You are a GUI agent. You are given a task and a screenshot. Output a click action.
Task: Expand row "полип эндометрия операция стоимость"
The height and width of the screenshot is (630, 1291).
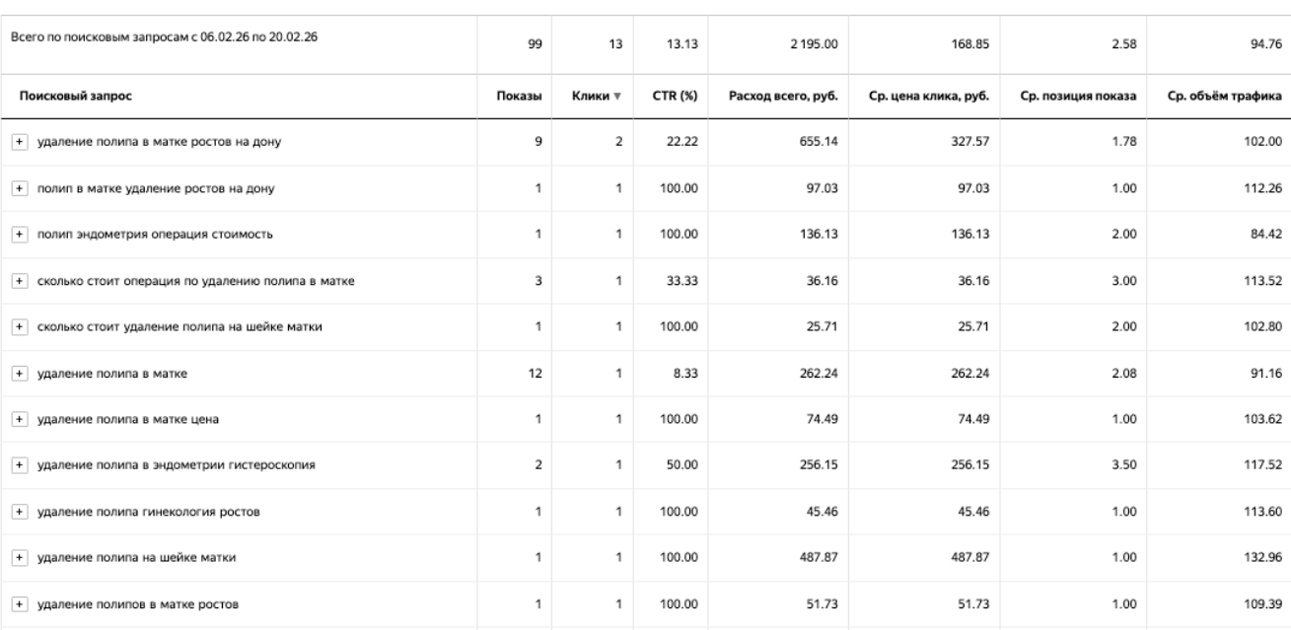(19, 235)
